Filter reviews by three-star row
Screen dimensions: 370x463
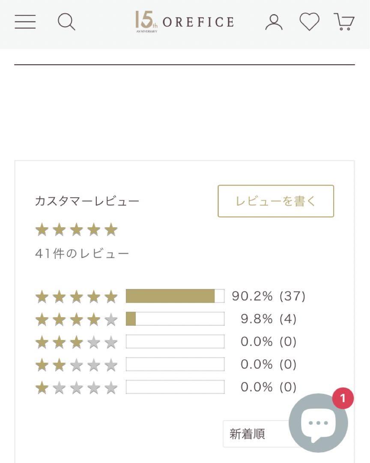pos(166,342)
